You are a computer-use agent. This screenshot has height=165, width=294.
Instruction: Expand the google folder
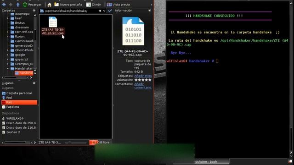point(8,55)
